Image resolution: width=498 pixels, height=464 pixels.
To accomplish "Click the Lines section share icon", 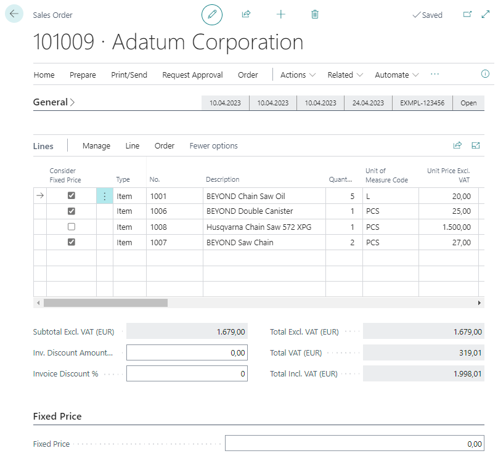I will tap(457, 145).
